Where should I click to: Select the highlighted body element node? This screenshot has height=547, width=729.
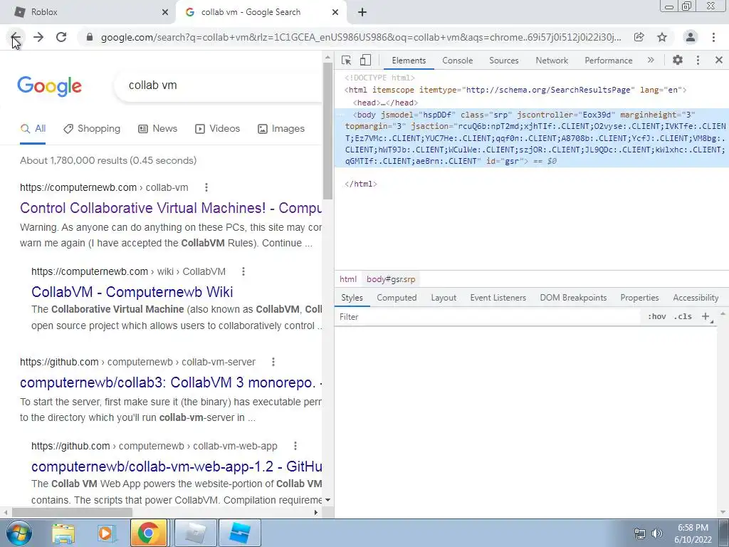531,137
